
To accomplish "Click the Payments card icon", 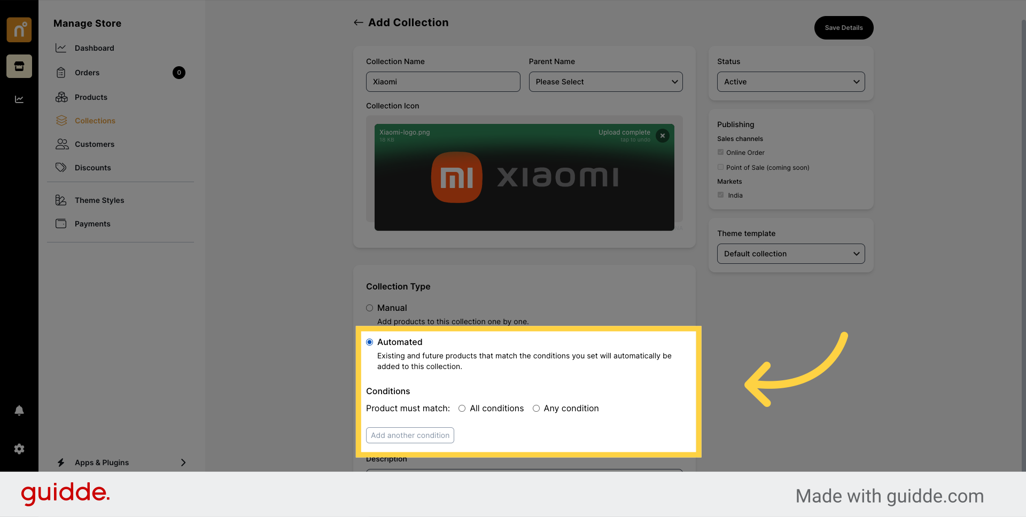I will pyautogui.click(x=61, y=224).
